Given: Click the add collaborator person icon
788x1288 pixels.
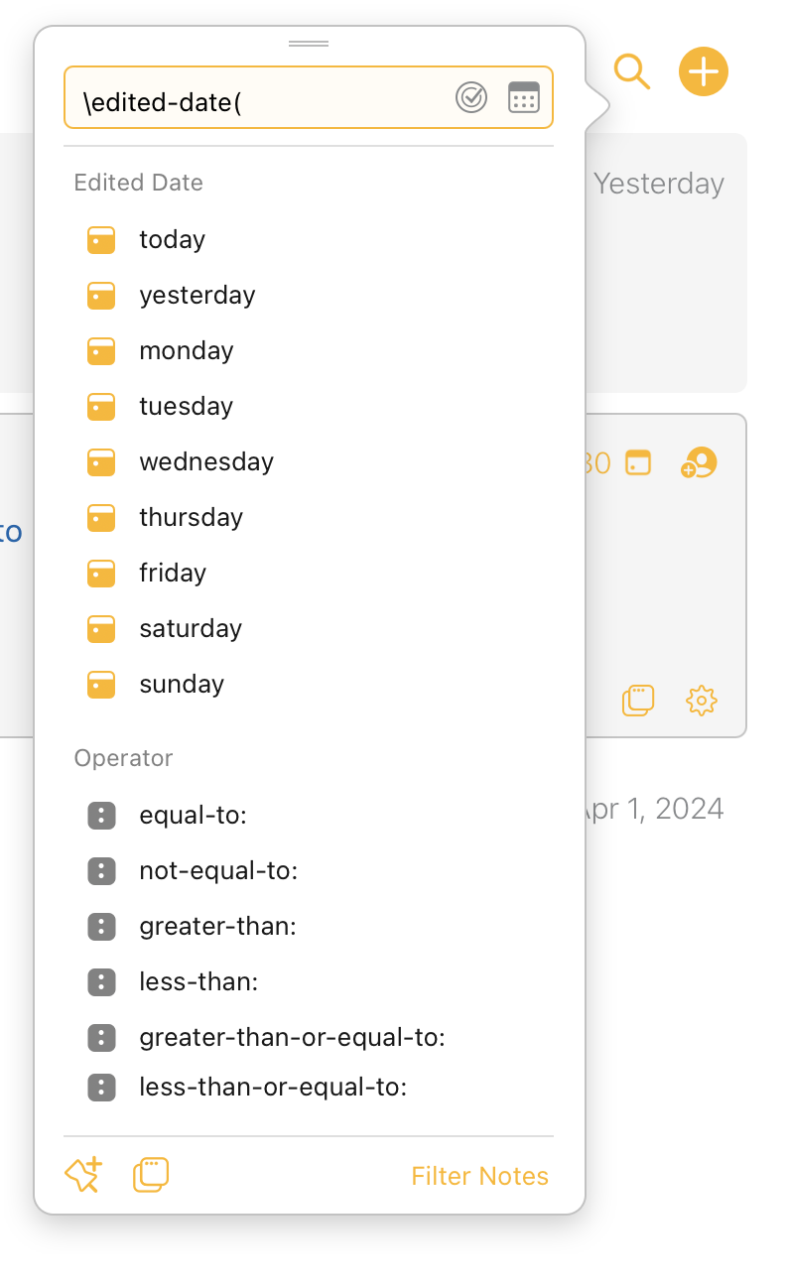Looking at the screenshot, I should (700, 463).
